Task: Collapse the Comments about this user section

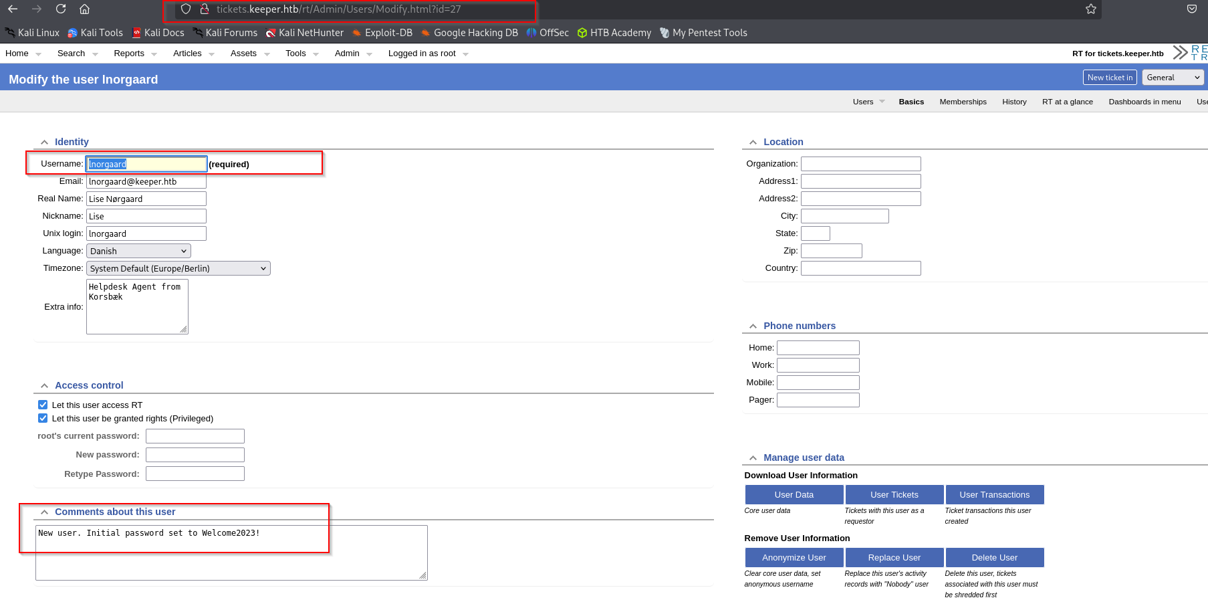Action: click(44, 512)
